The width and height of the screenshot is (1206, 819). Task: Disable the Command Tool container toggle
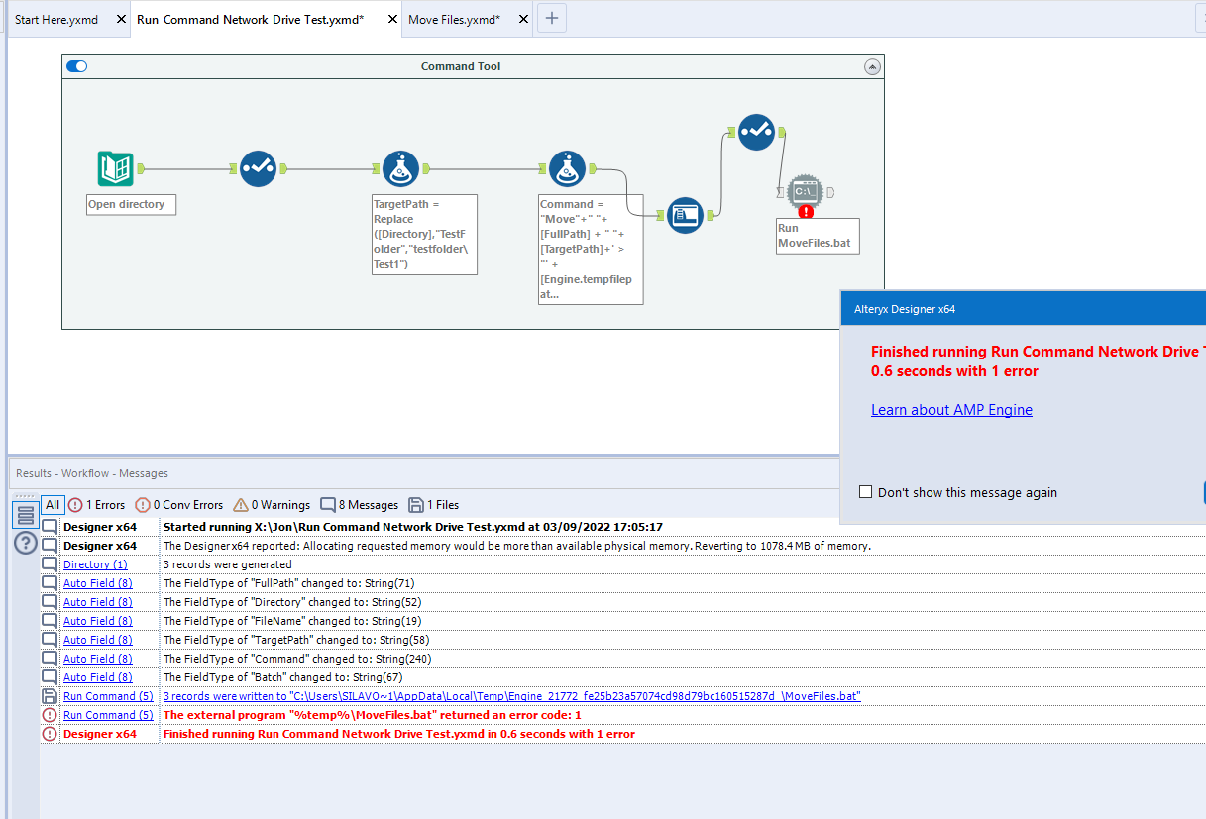point(76,65)
